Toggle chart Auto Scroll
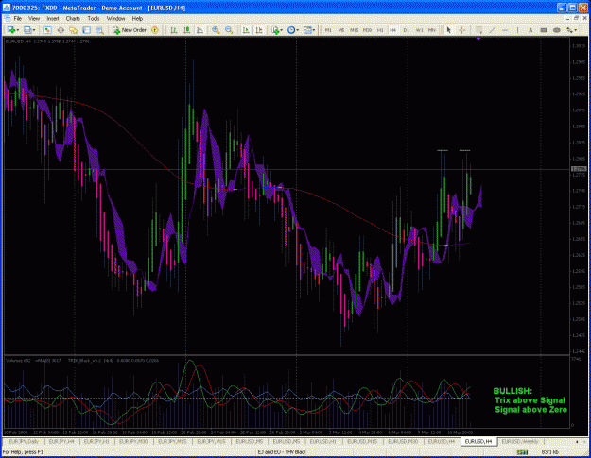The height and width of the screenshot is (458, 591). point(246,30)
